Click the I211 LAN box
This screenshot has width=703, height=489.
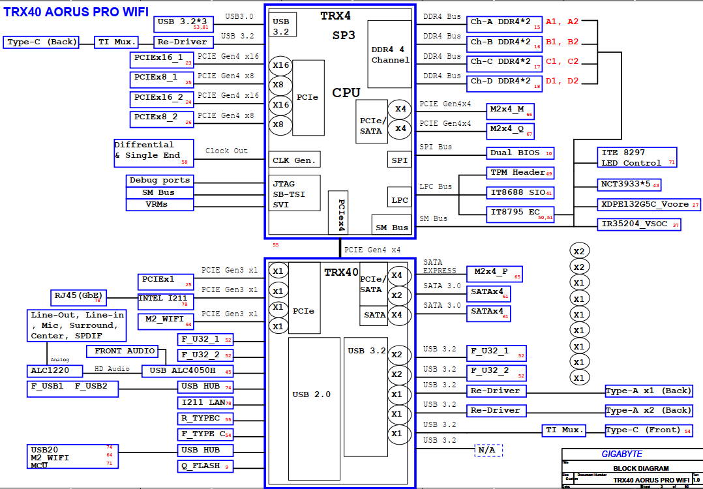coord(205,402)
